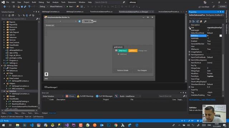Click the Visual Studio search box

point(110,2)
